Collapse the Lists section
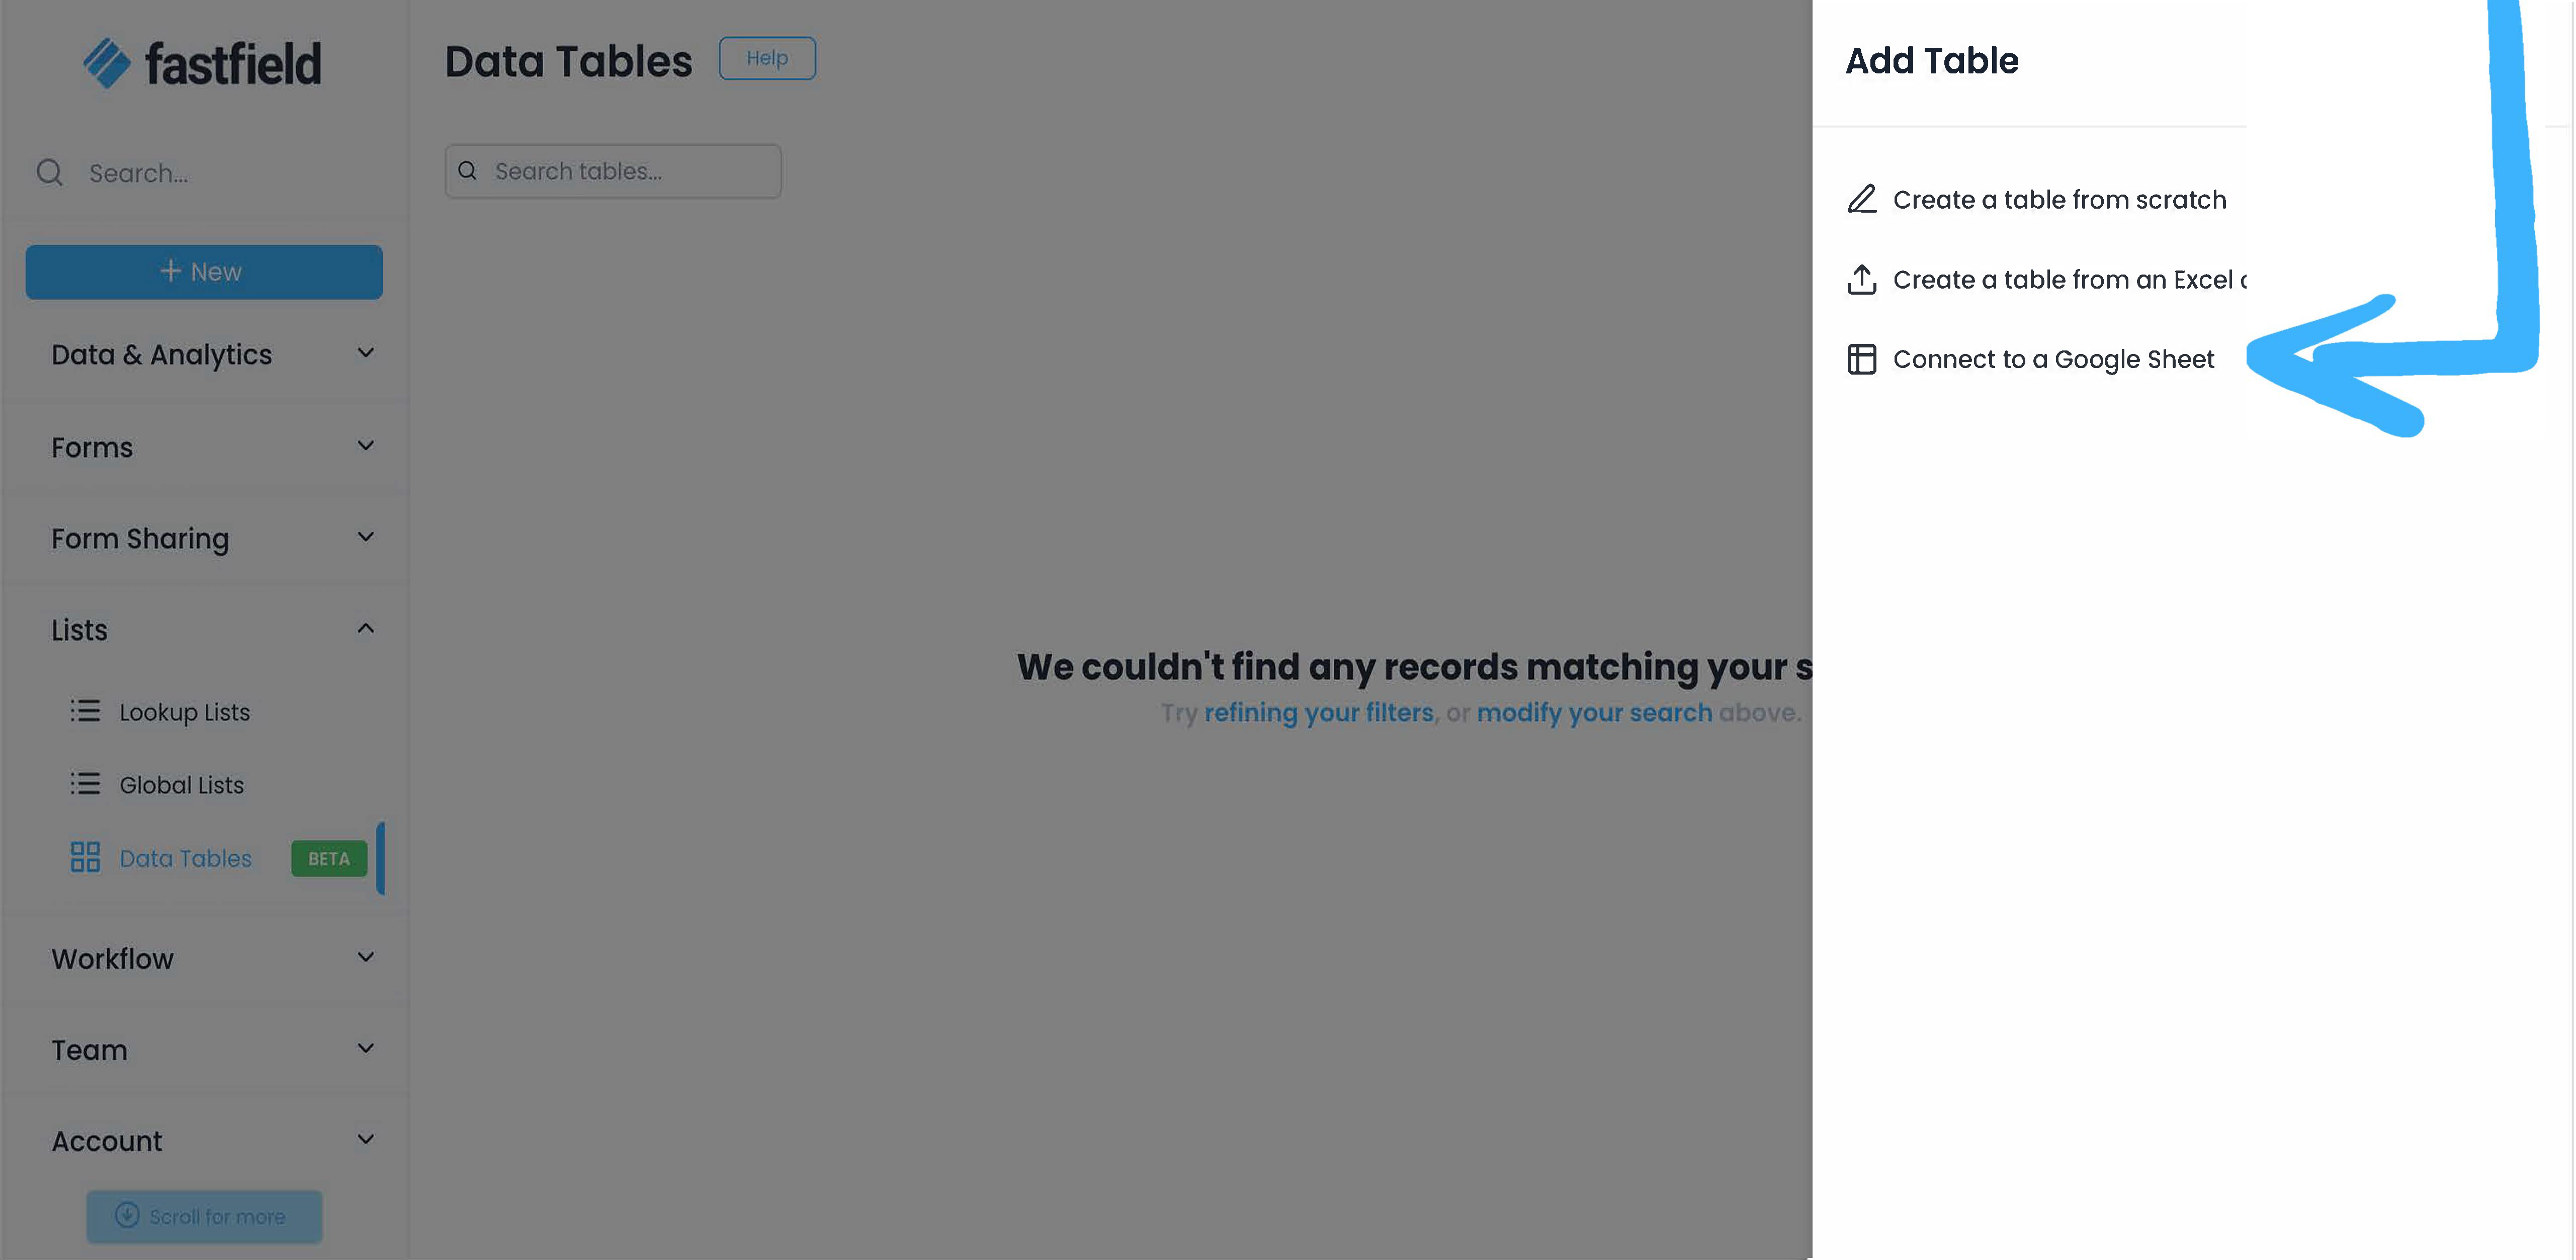 pos(366,629)
